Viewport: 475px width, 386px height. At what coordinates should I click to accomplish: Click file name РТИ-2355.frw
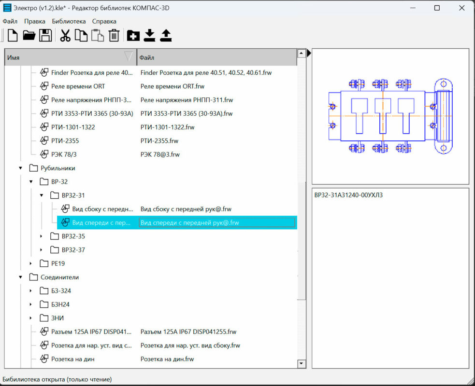point(159,141)
